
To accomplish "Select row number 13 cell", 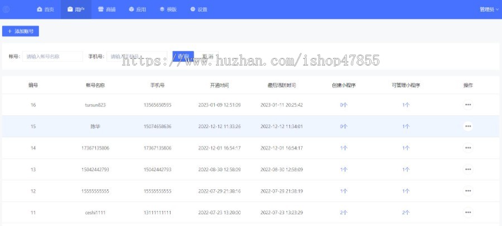I will click(x=33, y=169).
